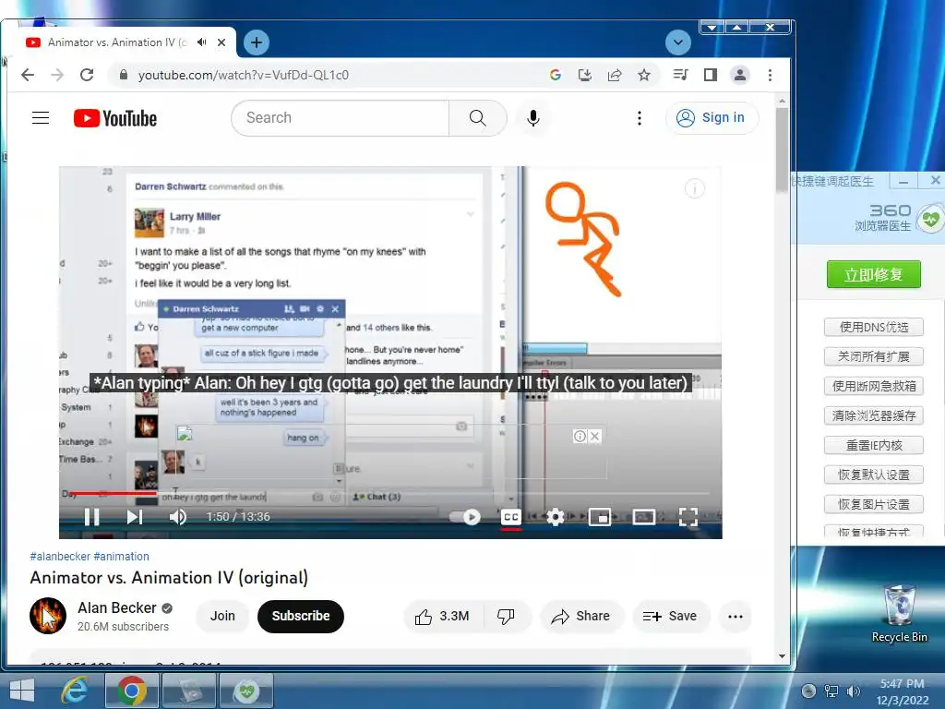Toggle the autoplay switch

(x=465, y=517)
